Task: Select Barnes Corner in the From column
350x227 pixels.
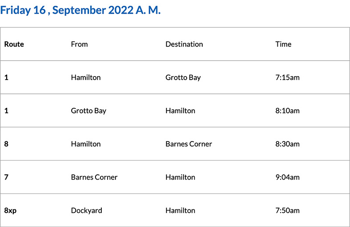Action: point(94,177)
